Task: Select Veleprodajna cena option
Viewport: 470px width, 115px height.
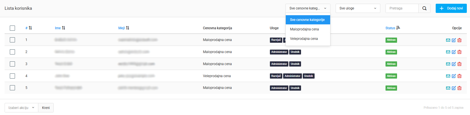Action: [308, 39]
